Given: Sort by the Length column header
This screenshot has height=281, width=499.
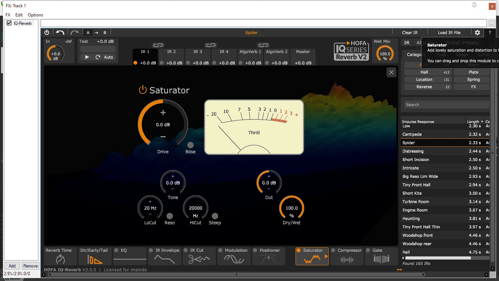Looking at the screenshot, I should [x=475, y=121].
